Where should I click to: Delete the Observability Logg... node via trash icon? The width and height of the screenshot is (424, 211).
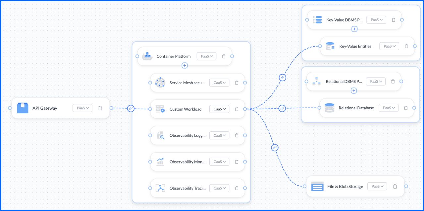point(237,135)
